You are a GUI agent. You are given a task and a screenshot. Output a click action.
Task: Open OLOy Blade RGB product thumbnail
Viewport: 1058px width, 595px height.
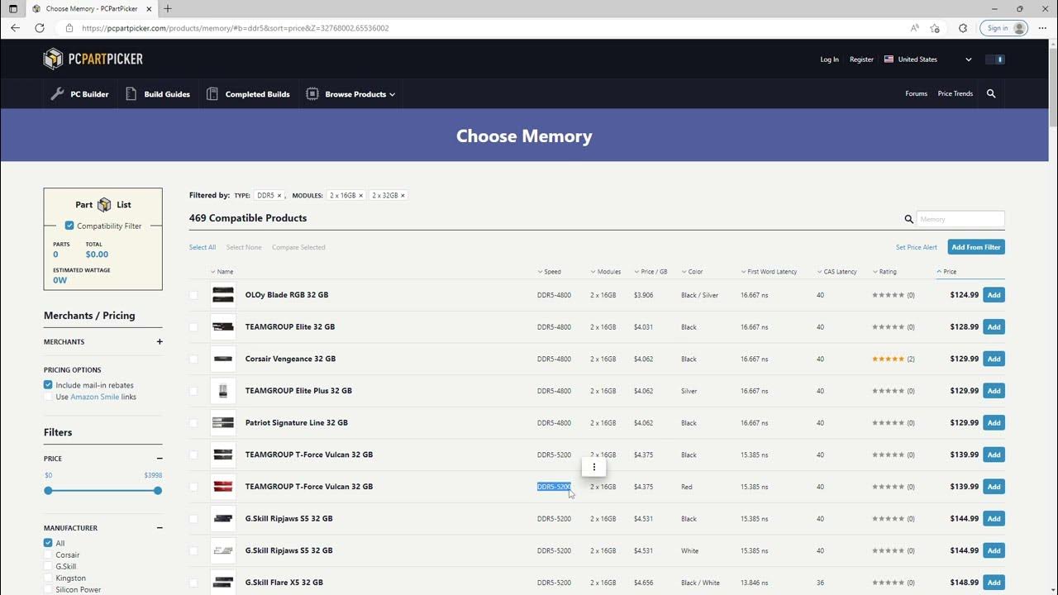coord(223,295)
